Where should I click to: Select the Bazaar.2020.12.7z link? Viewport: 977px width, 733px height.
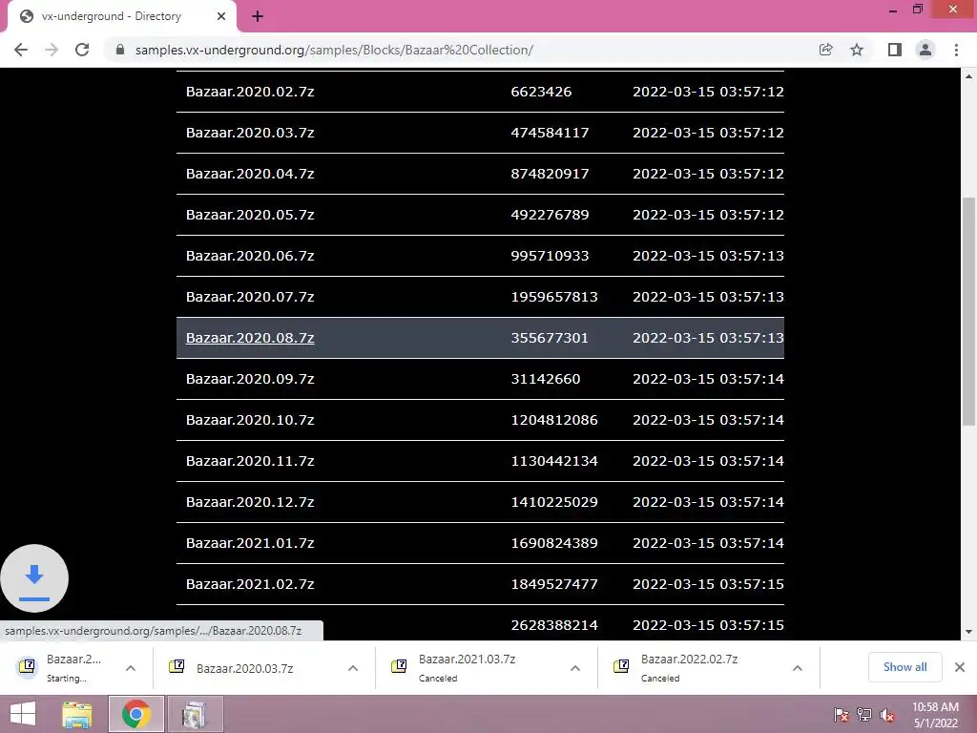250,502
